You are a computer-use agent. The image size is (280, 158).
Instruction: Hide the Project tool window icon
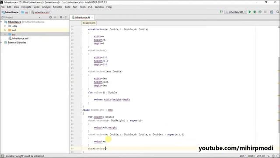pos(66,17)
